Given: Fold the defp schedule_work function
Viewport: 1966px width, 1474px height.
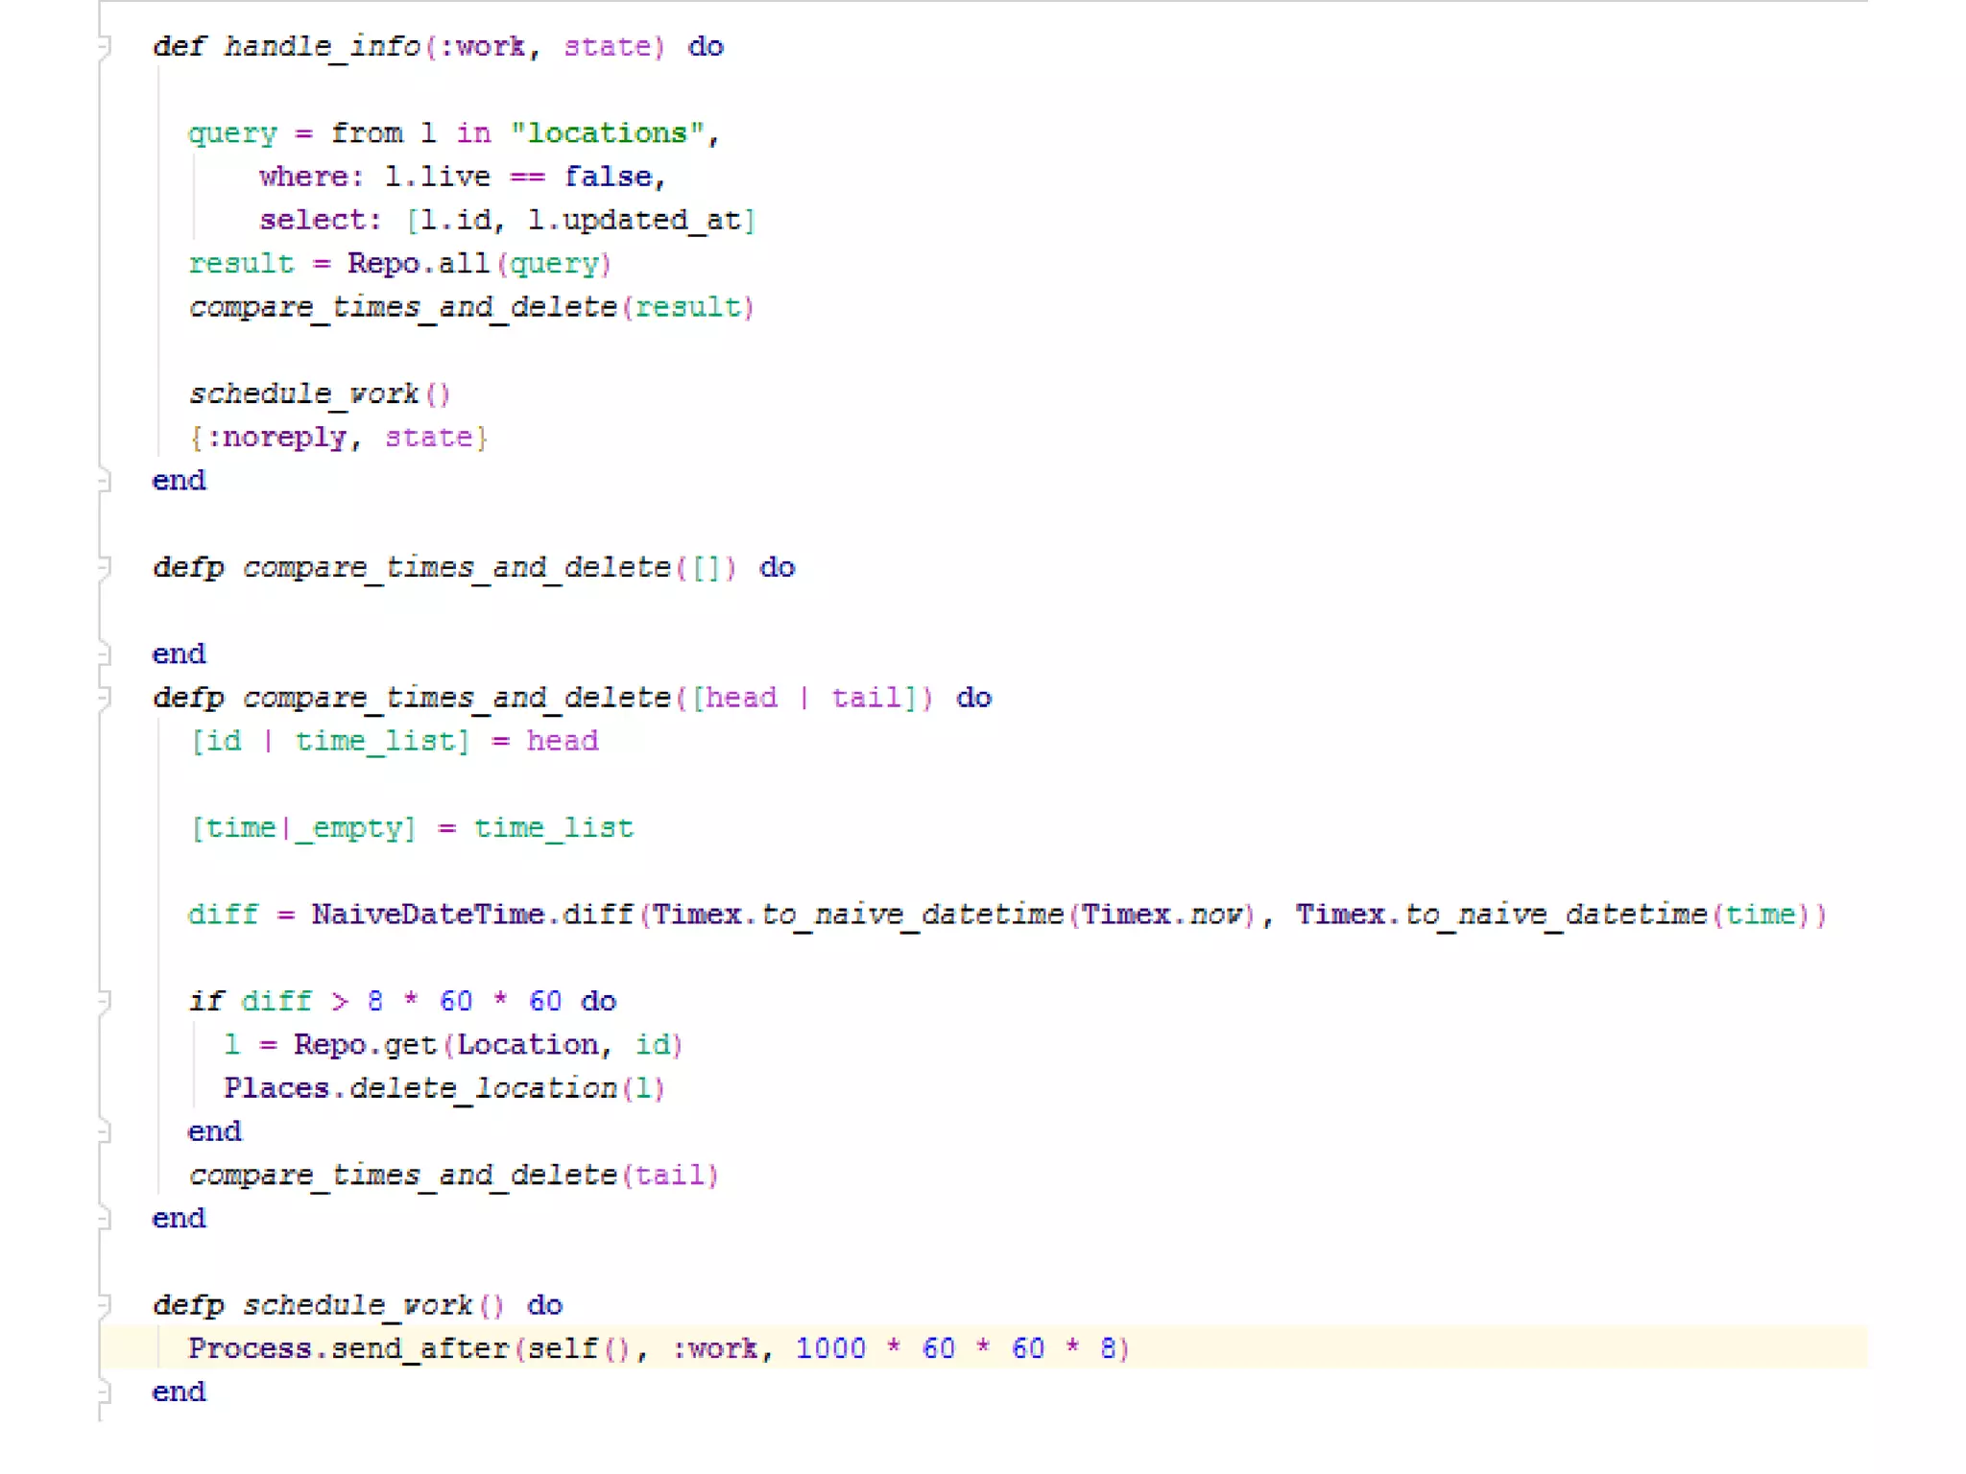Looking at the screenshot, I should 105,1305.
